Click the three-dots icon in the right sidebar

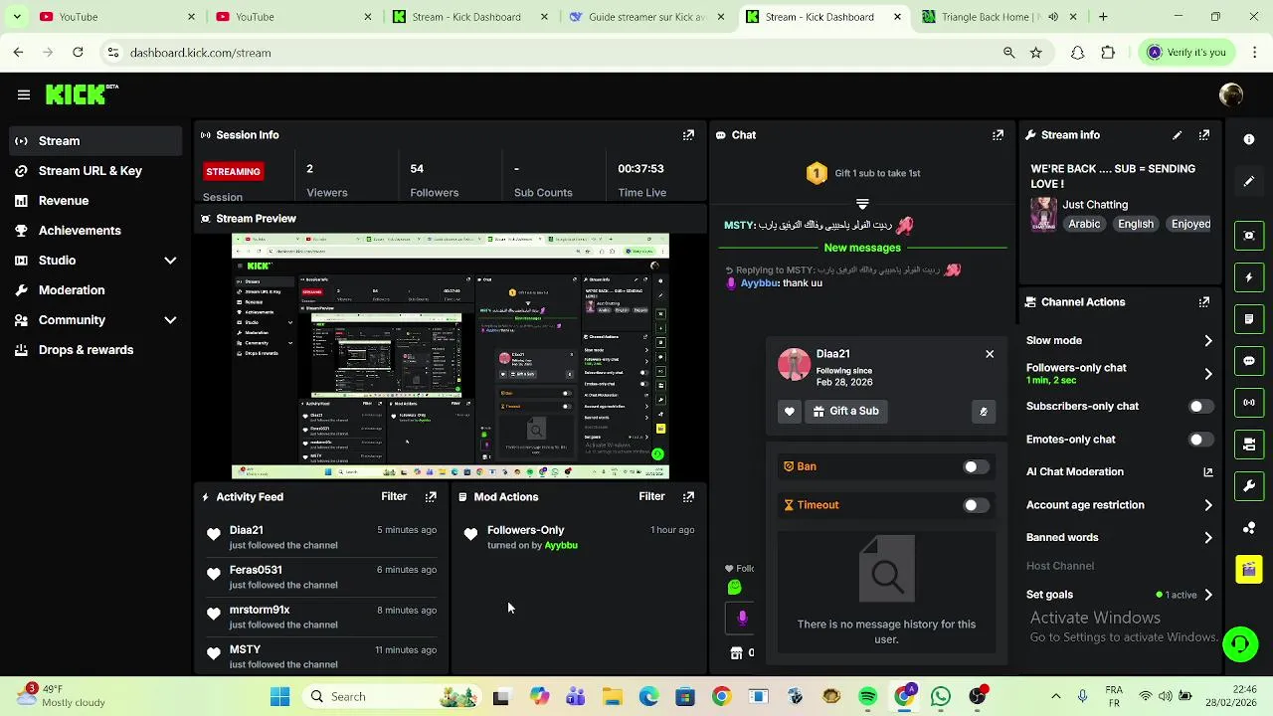pyautogui.click(x=1249, y=528)
